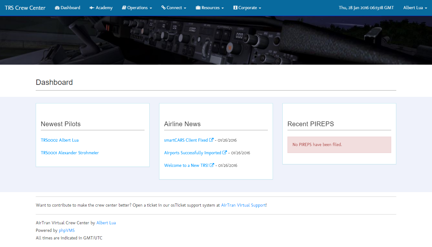Open pilot profile TRS0002 Albert Lua
This screenshot has width=432, height=247.
[60, 140]
